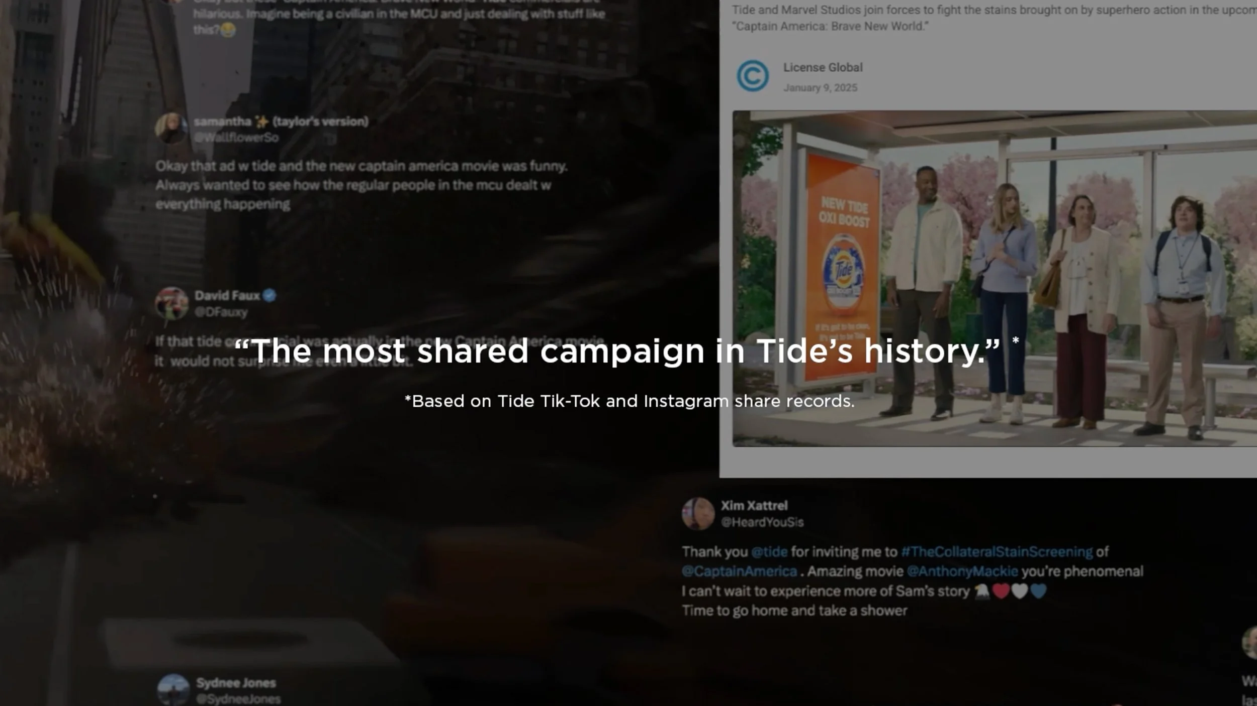Open the @DFauxy handle
This screenshot has width=1257, height=706.
pyautogui.click(x=221, y=312)
